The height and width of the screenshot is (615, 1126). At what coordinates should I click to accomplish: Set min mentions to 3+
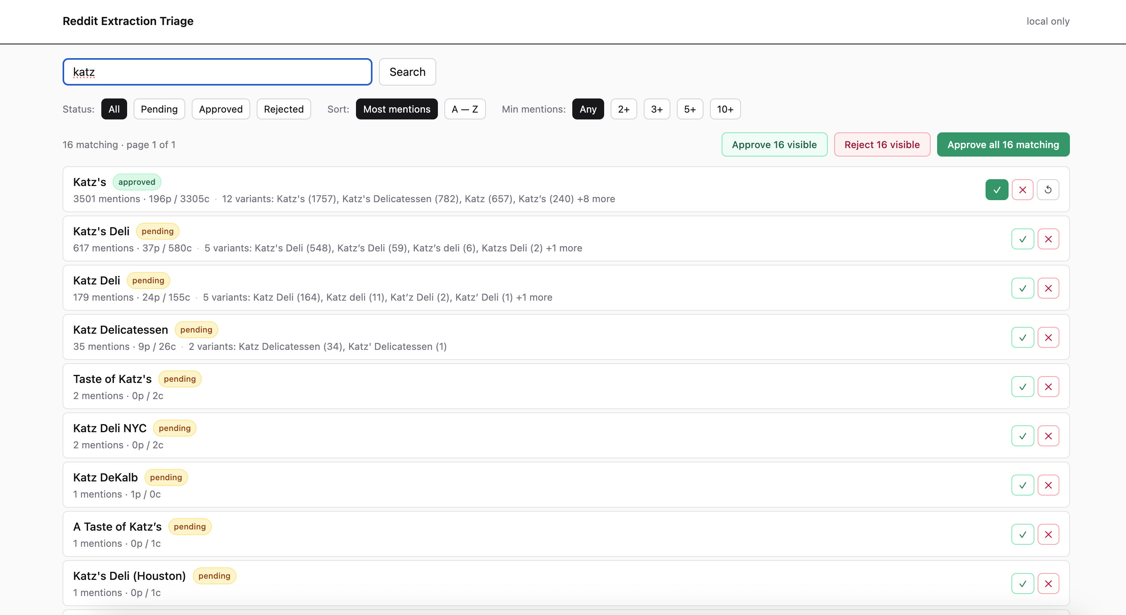tap(657, 109)
